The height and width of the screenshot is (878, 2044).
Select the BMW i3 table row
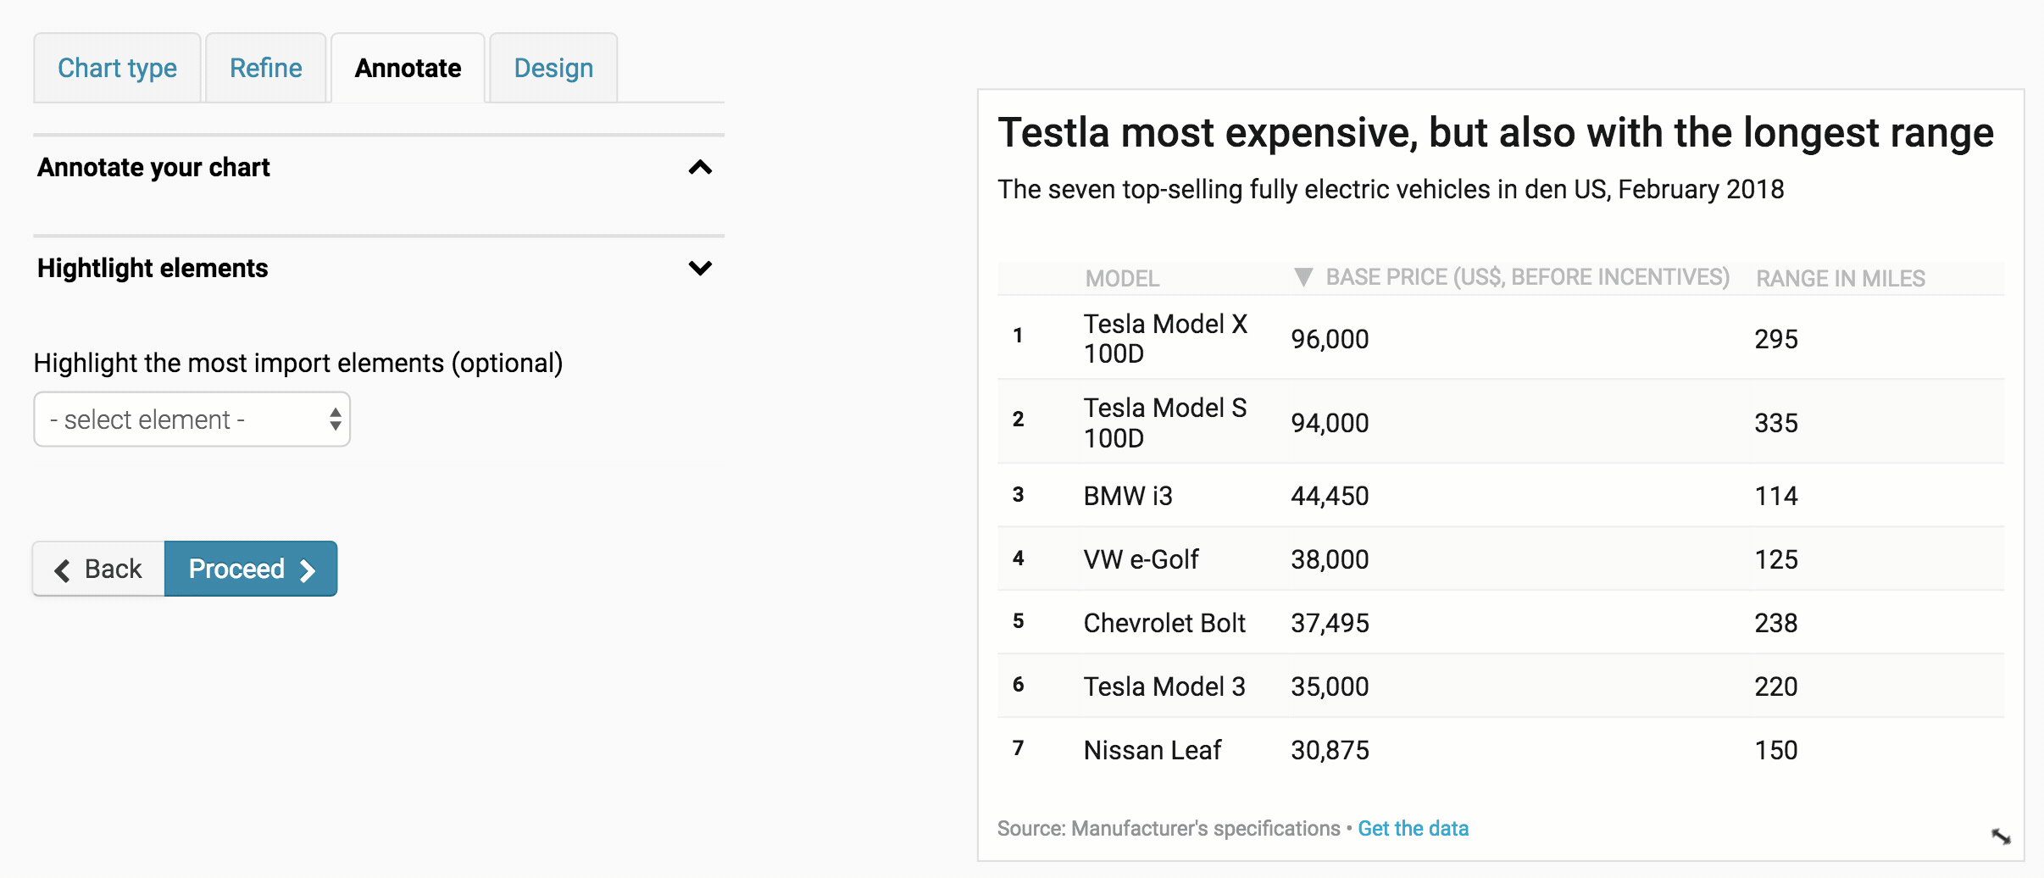tap(1500, 496)
